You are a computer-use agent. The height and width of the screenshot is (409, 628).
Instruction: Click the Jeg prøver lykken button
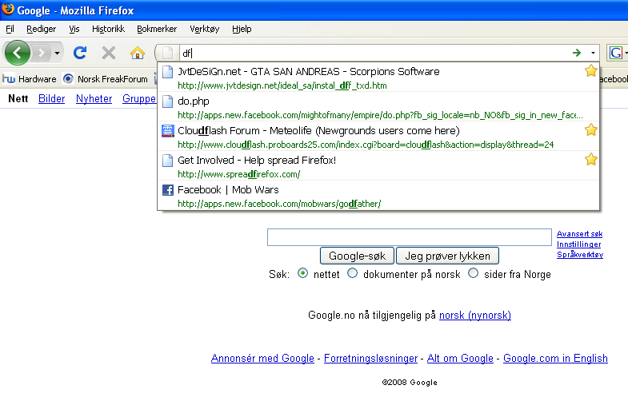[x=447, y=256]
